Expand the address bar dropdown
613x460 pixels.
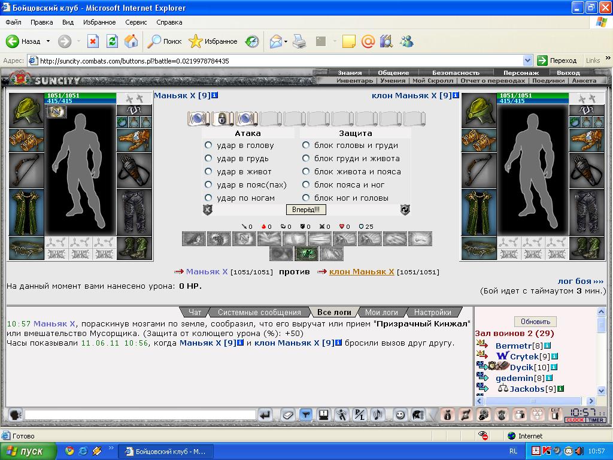[x=527, y=60]
